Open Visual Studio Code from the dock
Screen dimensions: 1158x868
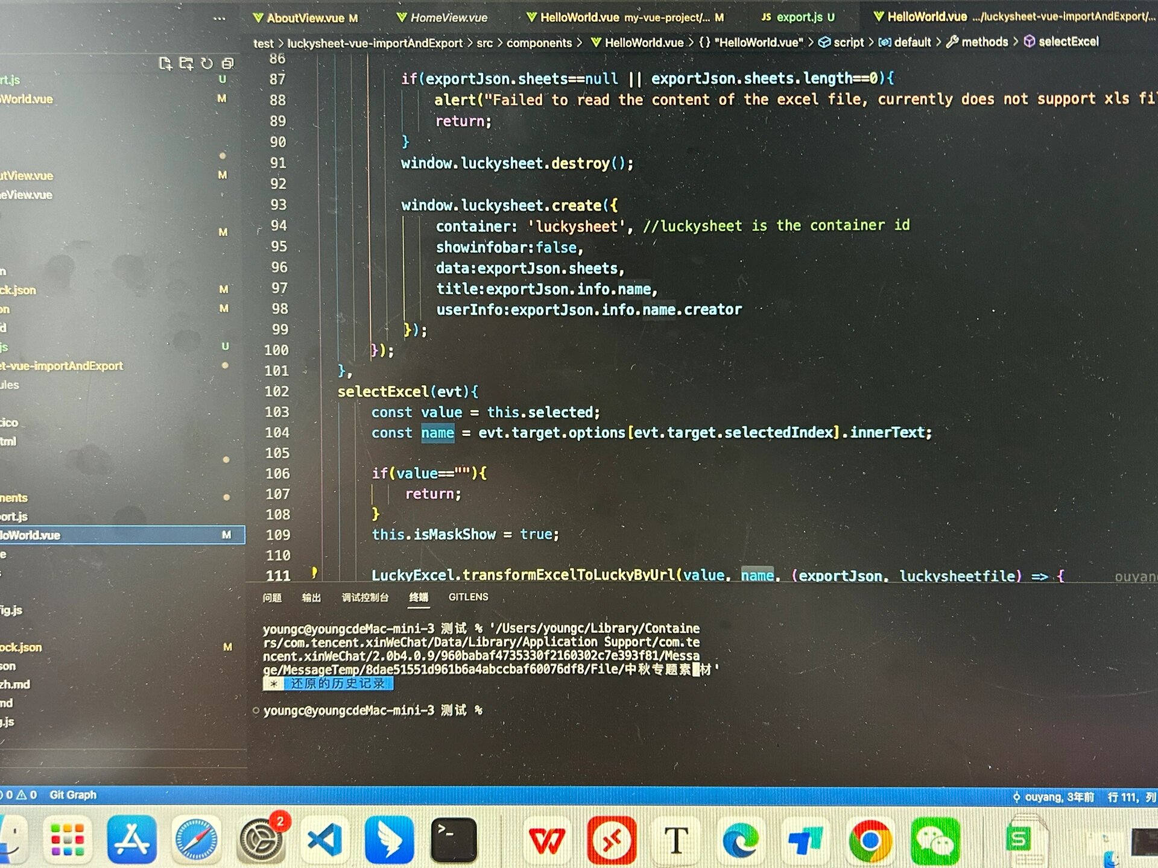tap(325, 840)
